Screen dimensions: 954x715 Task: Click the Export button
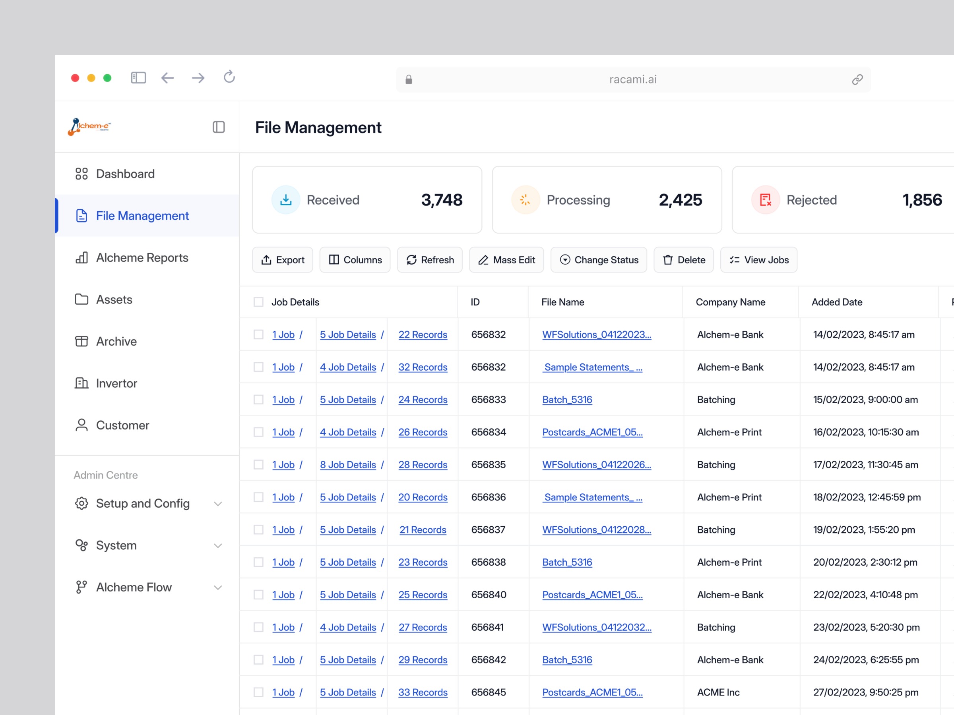point(283,259)
